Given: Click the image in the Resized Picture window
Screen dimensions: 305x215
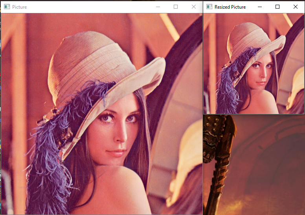Looking at the screenshot, I should tap(254, 64).
